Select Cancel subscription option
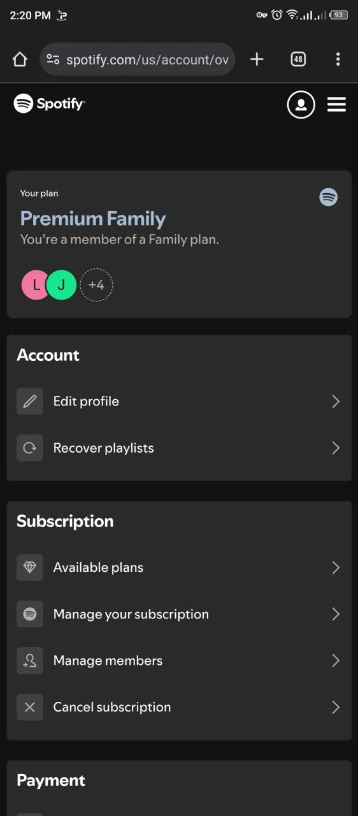358x816 pixels. [179, 707]
